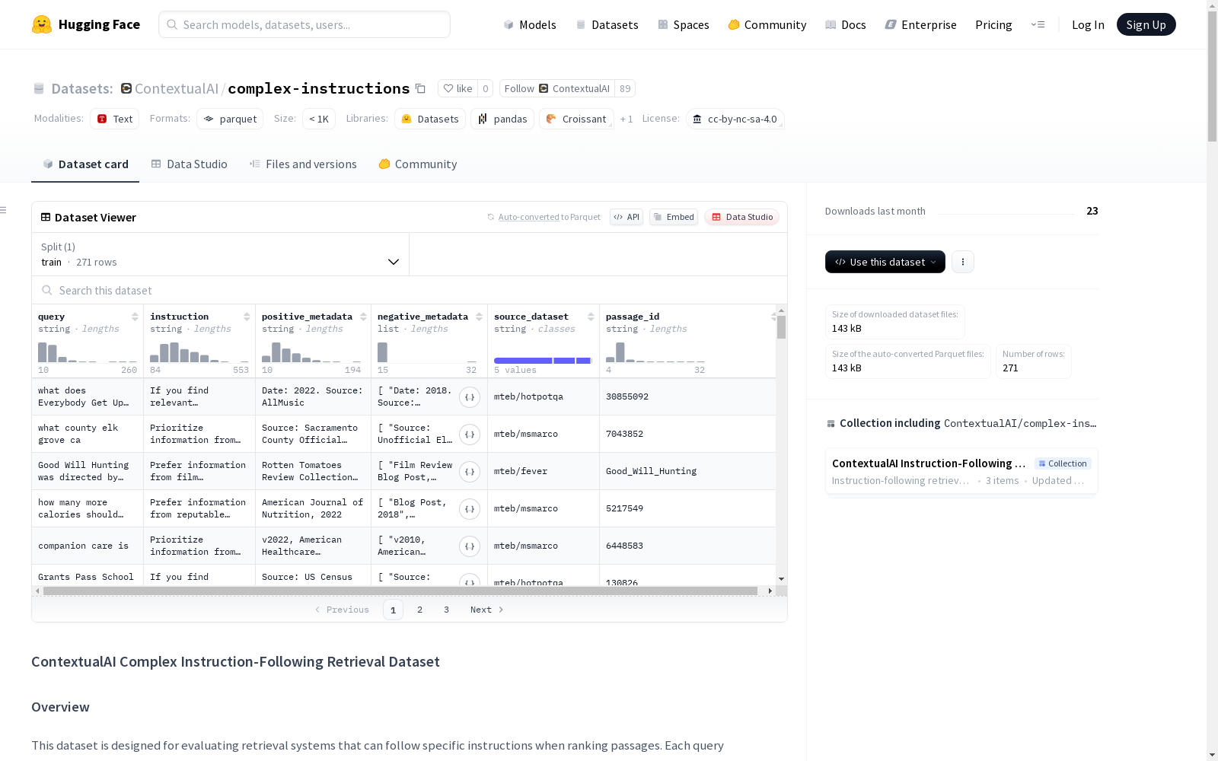
Task: Go to Datasets in top navigation
Action: (607, 24)
